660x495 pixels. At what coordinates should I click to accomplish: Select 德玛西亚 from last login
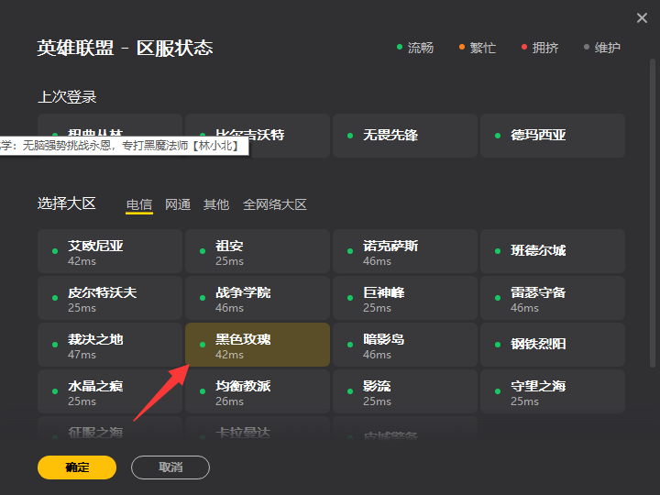pos(553,136)
